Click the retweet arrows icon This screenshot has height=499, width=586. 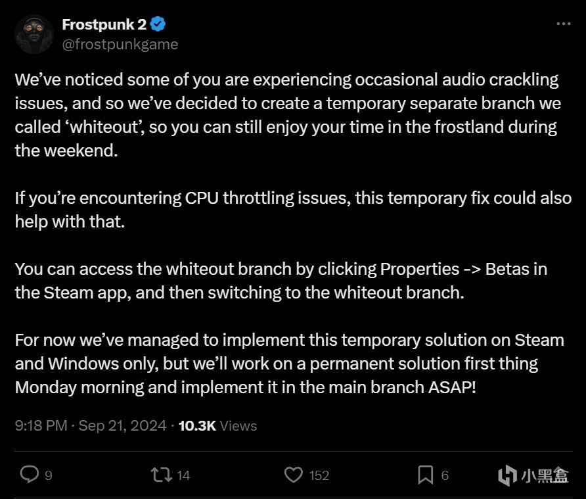pyautogui.click(x=162, y=475)
